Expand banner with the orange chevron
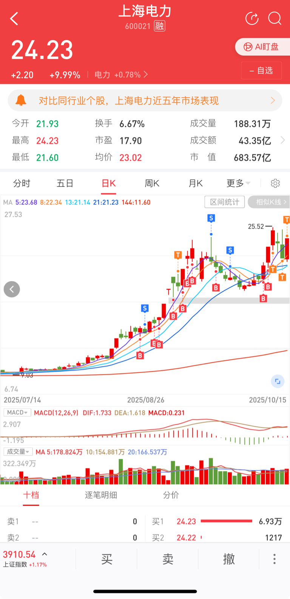 pyautogui.click(x=273, y=100)
